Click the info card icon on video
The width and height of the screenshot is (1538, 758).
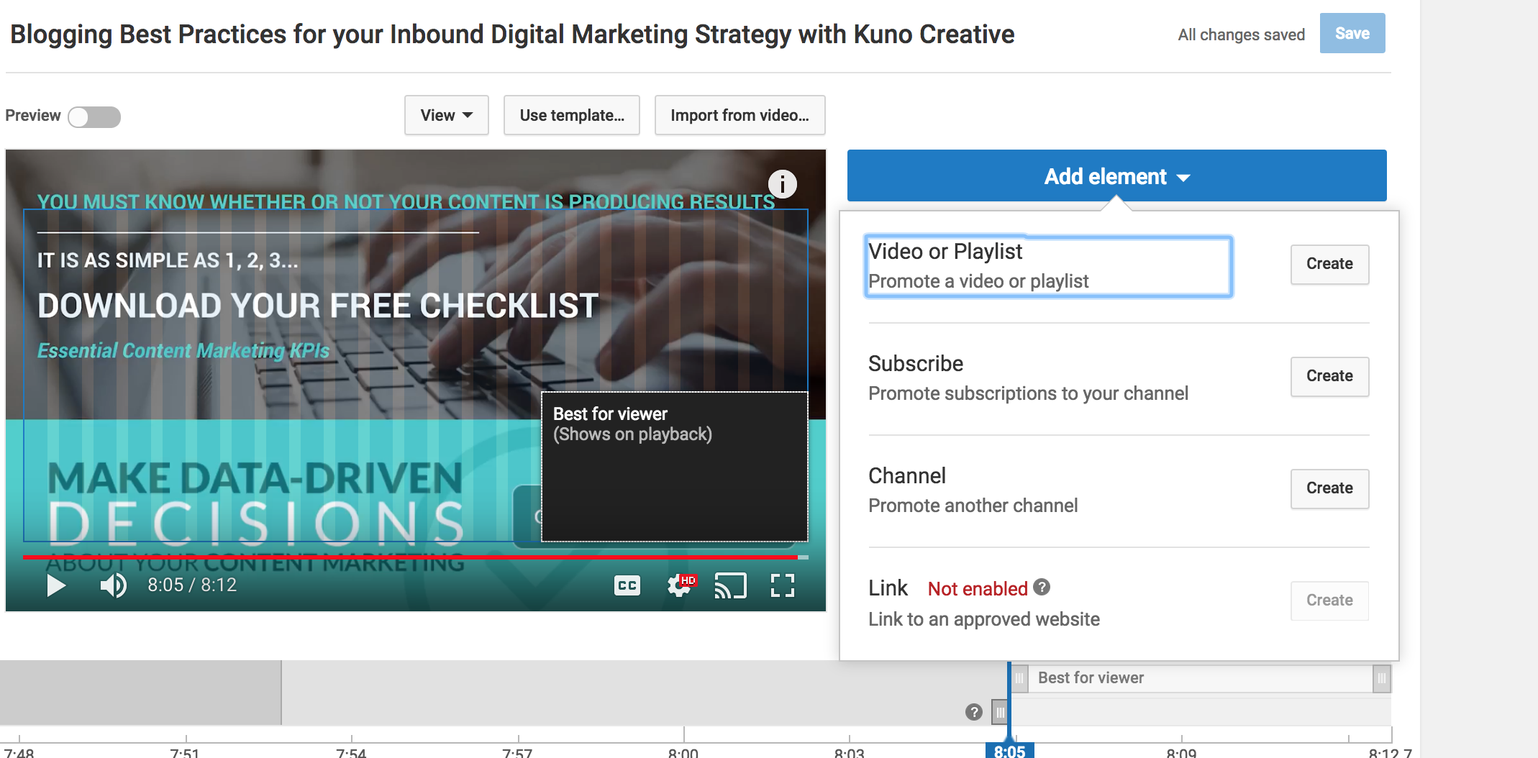pos(782,184)
